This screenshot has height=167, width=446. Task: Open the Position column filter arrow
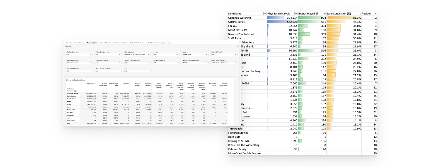pos(375,14)
